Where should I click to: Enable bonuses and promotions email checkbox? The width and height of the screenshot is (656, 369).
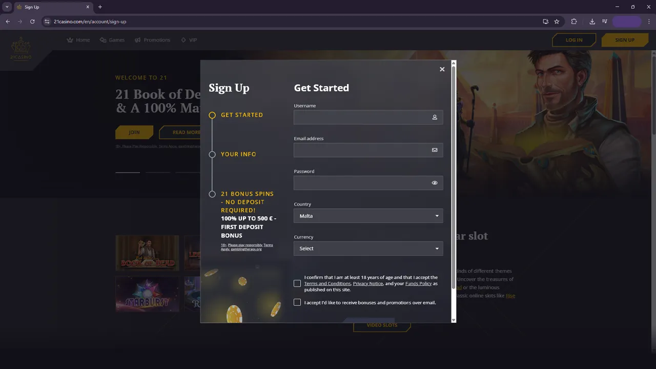(297, 302)
